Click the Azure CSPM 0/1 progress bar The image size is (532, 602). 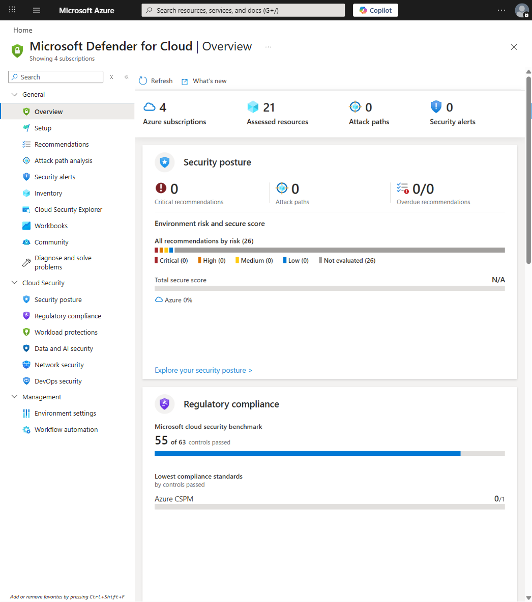coord(330,507)
